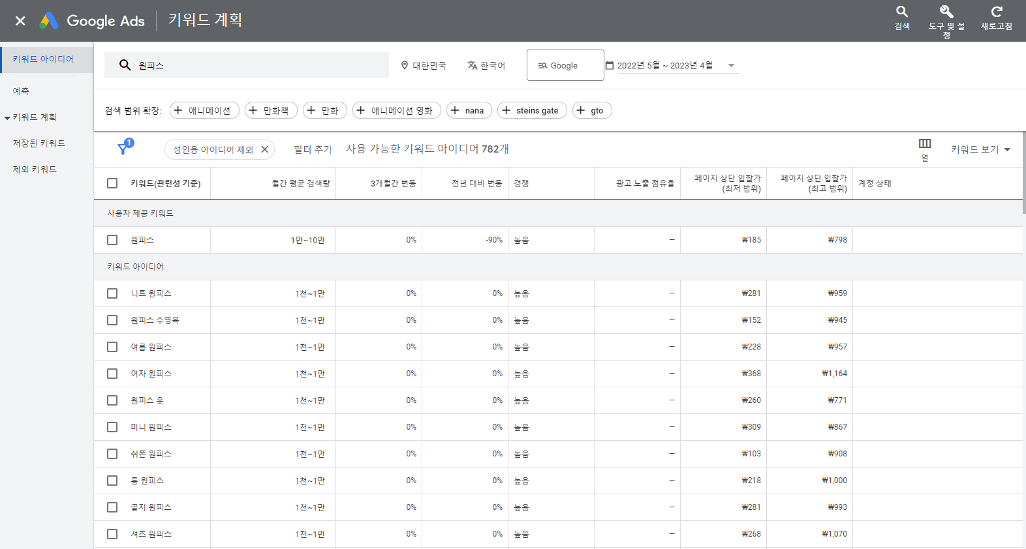This screenshot has height=549, width=1026.
Task: Toggle the select-all header checkbox
Action: tap(112, 183)
